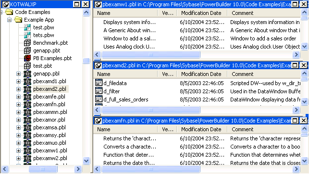
Task: Expand the pbexamd2.pbl tree node
Action: pyautogui.click(x=18, y=89)
